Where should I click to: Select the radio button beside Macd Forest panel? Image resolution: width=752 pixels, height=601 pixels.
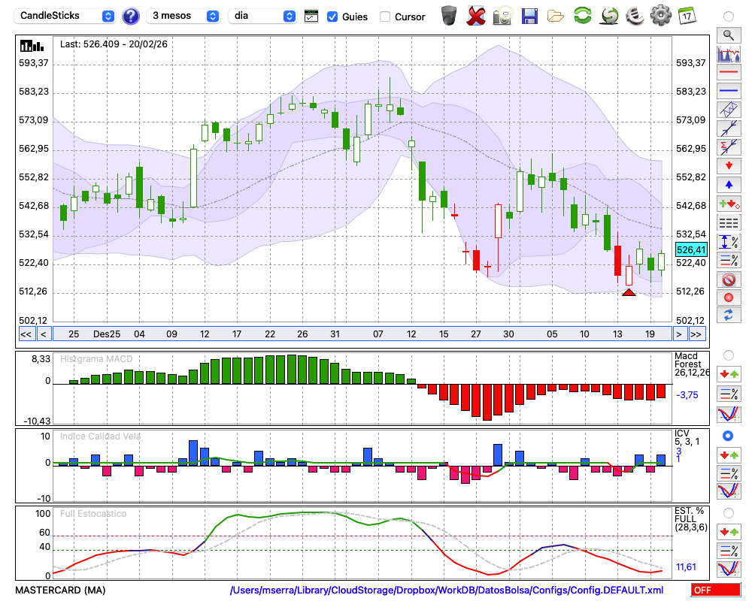point(728,355)
